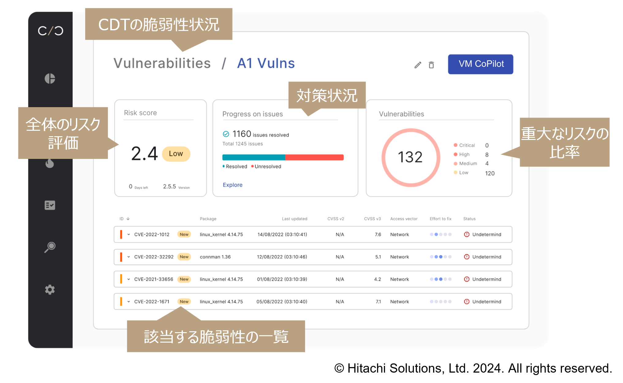Click the Access vector column header

[404, 219]
